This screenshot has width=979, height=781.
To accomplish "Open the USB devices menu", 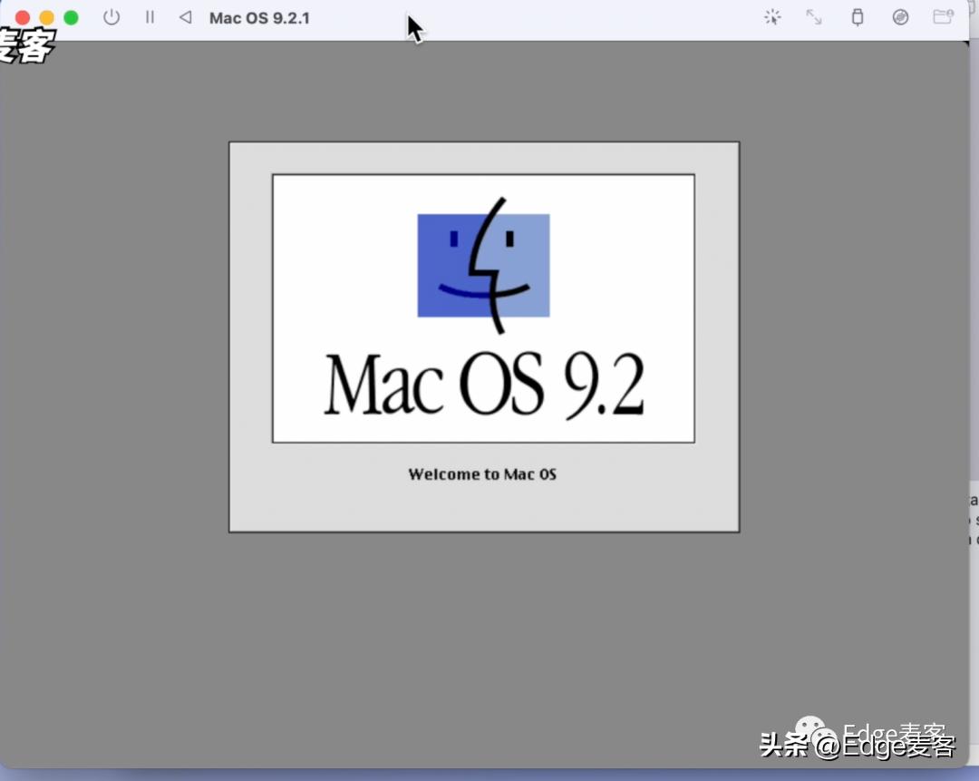I will click(x=857, y=17).
